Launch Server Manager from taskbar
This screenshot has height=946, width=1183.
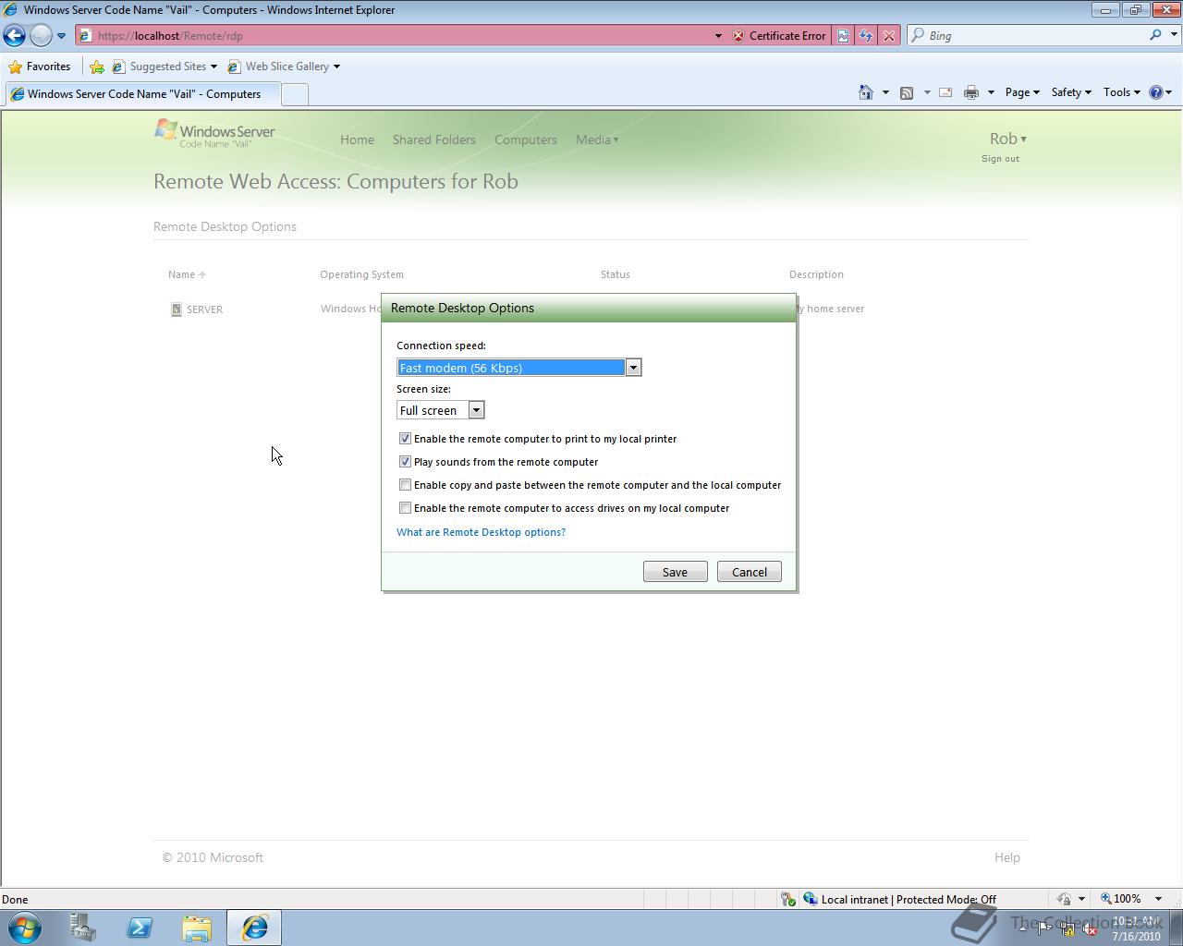click(x=83, y=928)
